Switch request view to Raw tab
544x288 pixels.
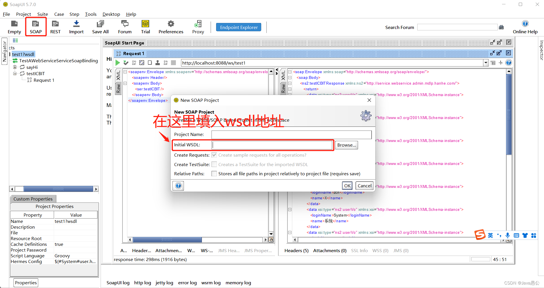click(x=118, y=89)
